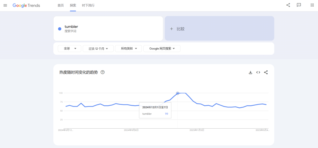Add a comparison term via 比较
The image size is (318, 148).
click(219, 28)
